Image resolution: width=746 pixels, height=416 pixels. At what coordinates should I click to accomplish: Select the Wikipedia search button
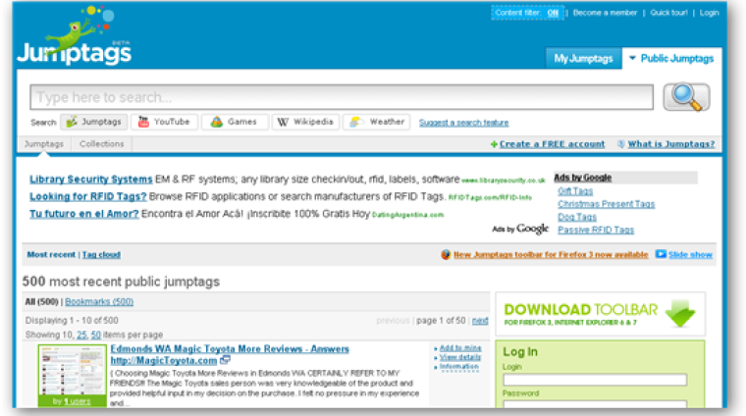click(306, 122)
